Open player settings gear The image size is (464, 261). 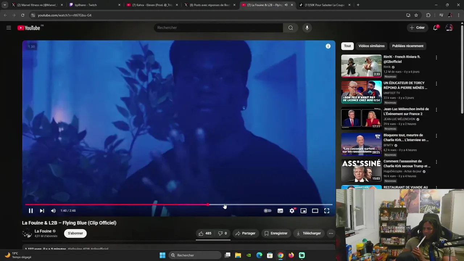pos(292,211)
